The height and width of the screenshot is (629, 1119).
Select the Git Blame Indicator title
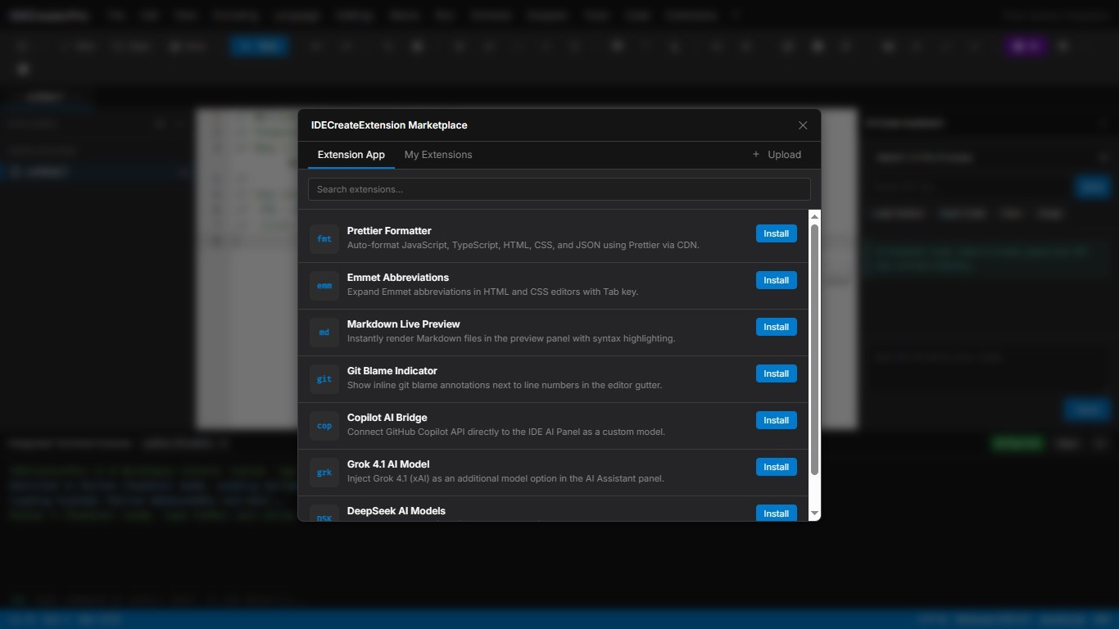pos(392,371)
